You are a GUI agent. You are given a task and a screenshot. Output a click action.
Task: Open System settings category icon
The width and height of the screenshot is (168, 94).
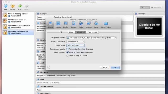click(x=58, y=23)
